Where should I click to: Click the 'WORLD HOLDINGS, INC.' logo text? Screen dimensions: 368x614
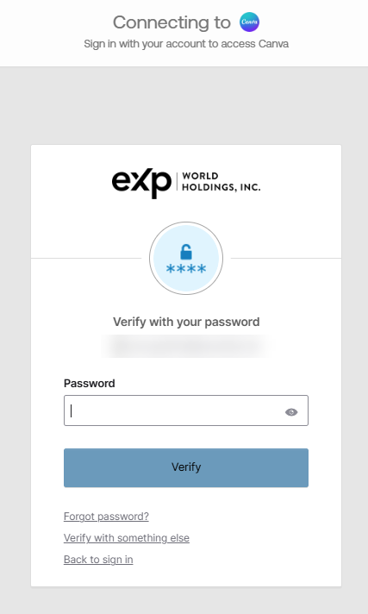[221, 182]
